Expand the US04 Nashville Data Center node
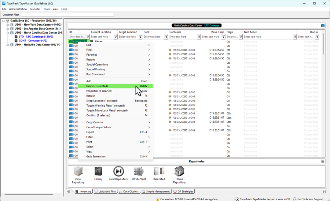Image resolution: width=330 pixels, height=201 pixels. coord(8,45)
